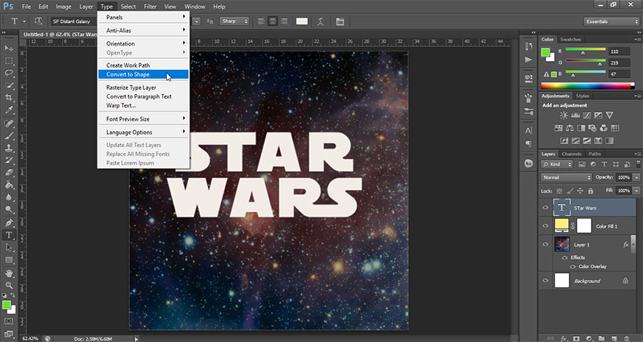Select the Horizontal Type tool
643x342 pixels.
[9, 235]
